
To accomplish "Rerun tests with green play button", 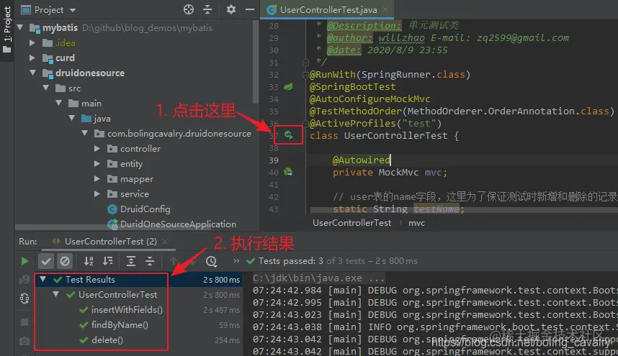I will click(x=24, y=261).
